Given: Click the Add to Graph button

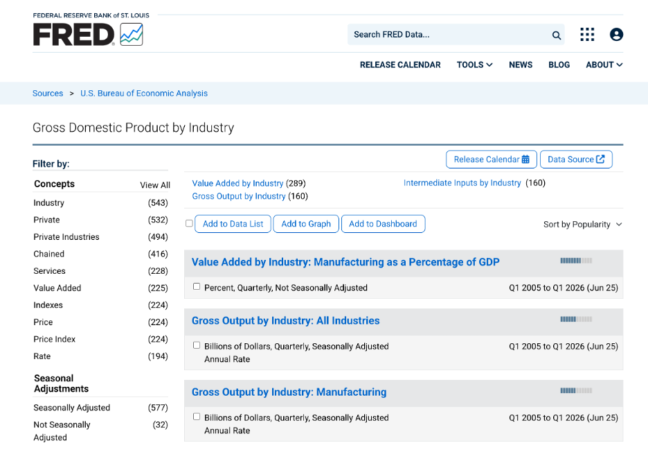Looking at the screenshot, I should click(x=306, y=224).
